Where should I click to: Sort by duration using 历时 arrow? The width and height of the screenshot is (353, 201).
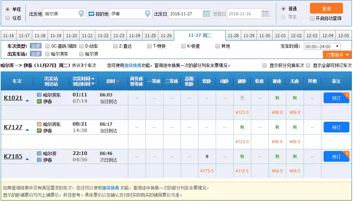click(118, 81)
